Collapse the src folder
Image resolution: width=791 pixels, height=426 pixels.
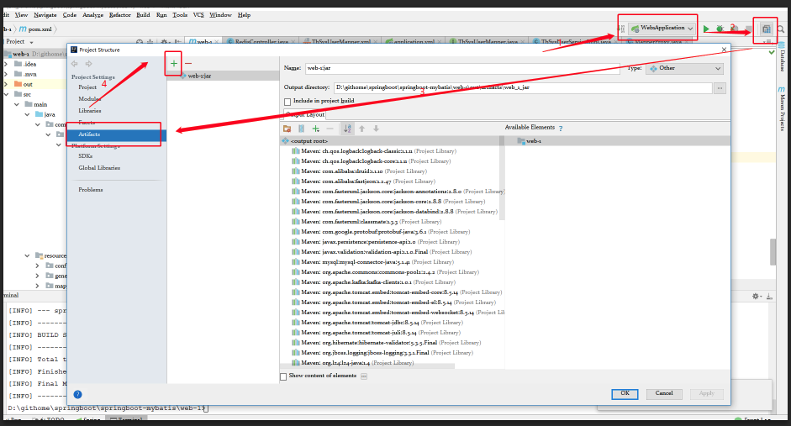(6, 94)
